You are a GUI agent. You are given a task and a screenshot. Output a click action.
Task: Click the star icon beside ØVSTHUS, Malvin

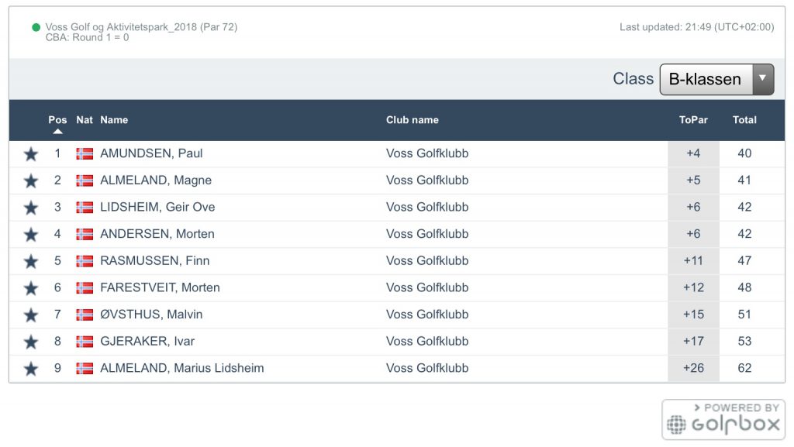click(x=31, y=315)
